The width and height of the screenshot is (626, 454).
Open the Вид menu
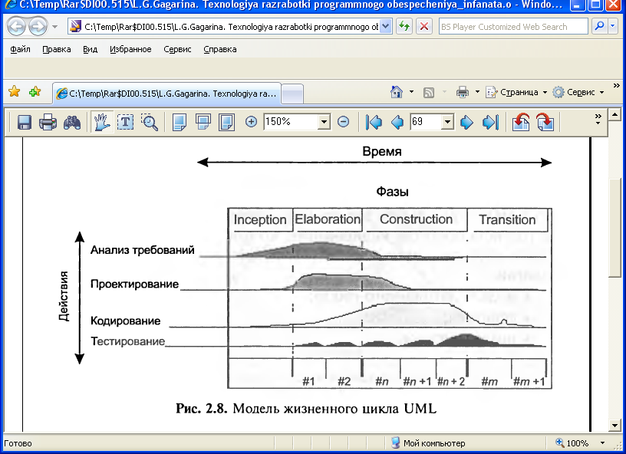91,49
